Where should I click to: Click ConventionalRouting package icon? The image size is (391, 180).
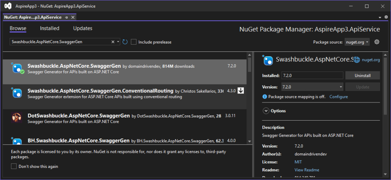point(17,93)
